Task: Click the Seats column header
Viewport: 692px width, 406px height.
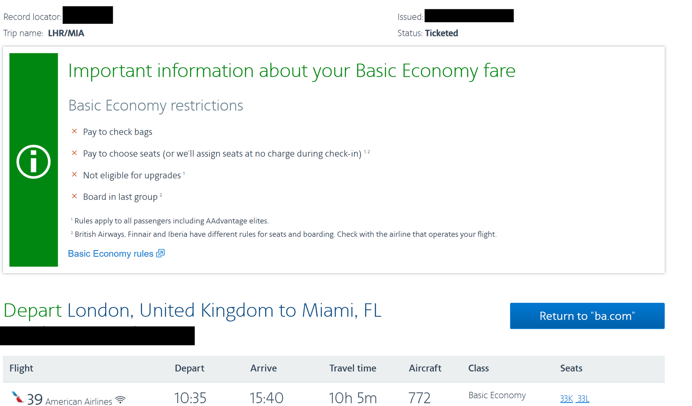Action: pyautogui.click(x=571, y=368)
